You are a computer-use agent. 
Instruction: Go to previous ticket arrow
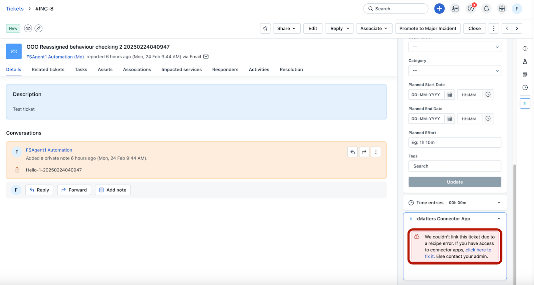pos(507,28)
